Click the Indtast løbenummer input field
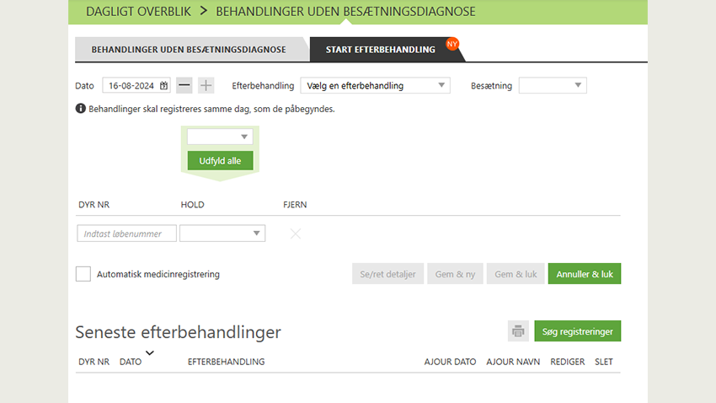Viewport: 716px width, 403px height. point(126,234)
